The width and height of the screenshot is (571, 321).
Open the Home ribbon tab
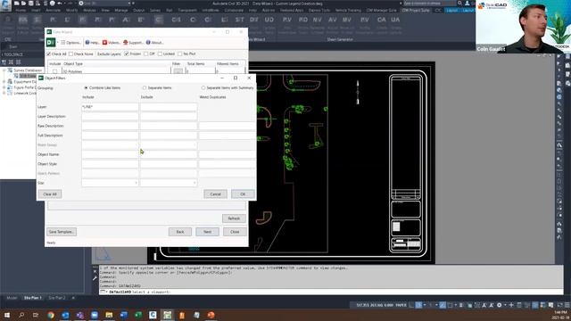click(x=21, y=11)
